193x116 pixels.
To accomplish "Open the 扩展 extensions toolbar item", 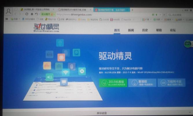I will pos(146,20).
